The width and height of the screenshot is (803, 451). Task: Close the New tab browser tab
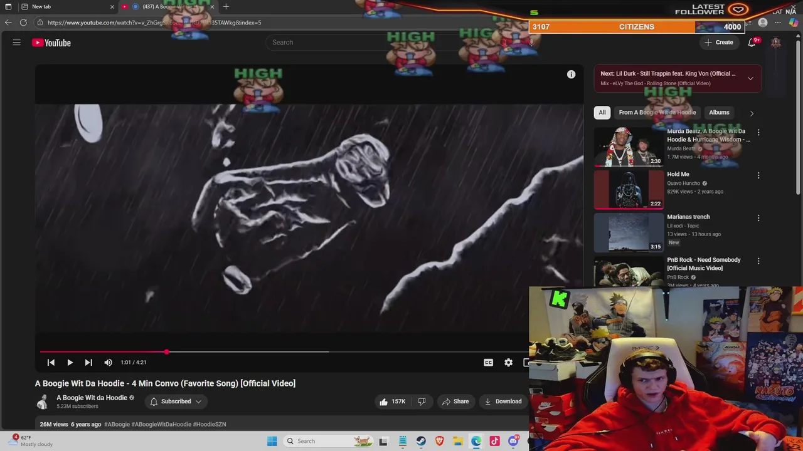coord(112,7)
